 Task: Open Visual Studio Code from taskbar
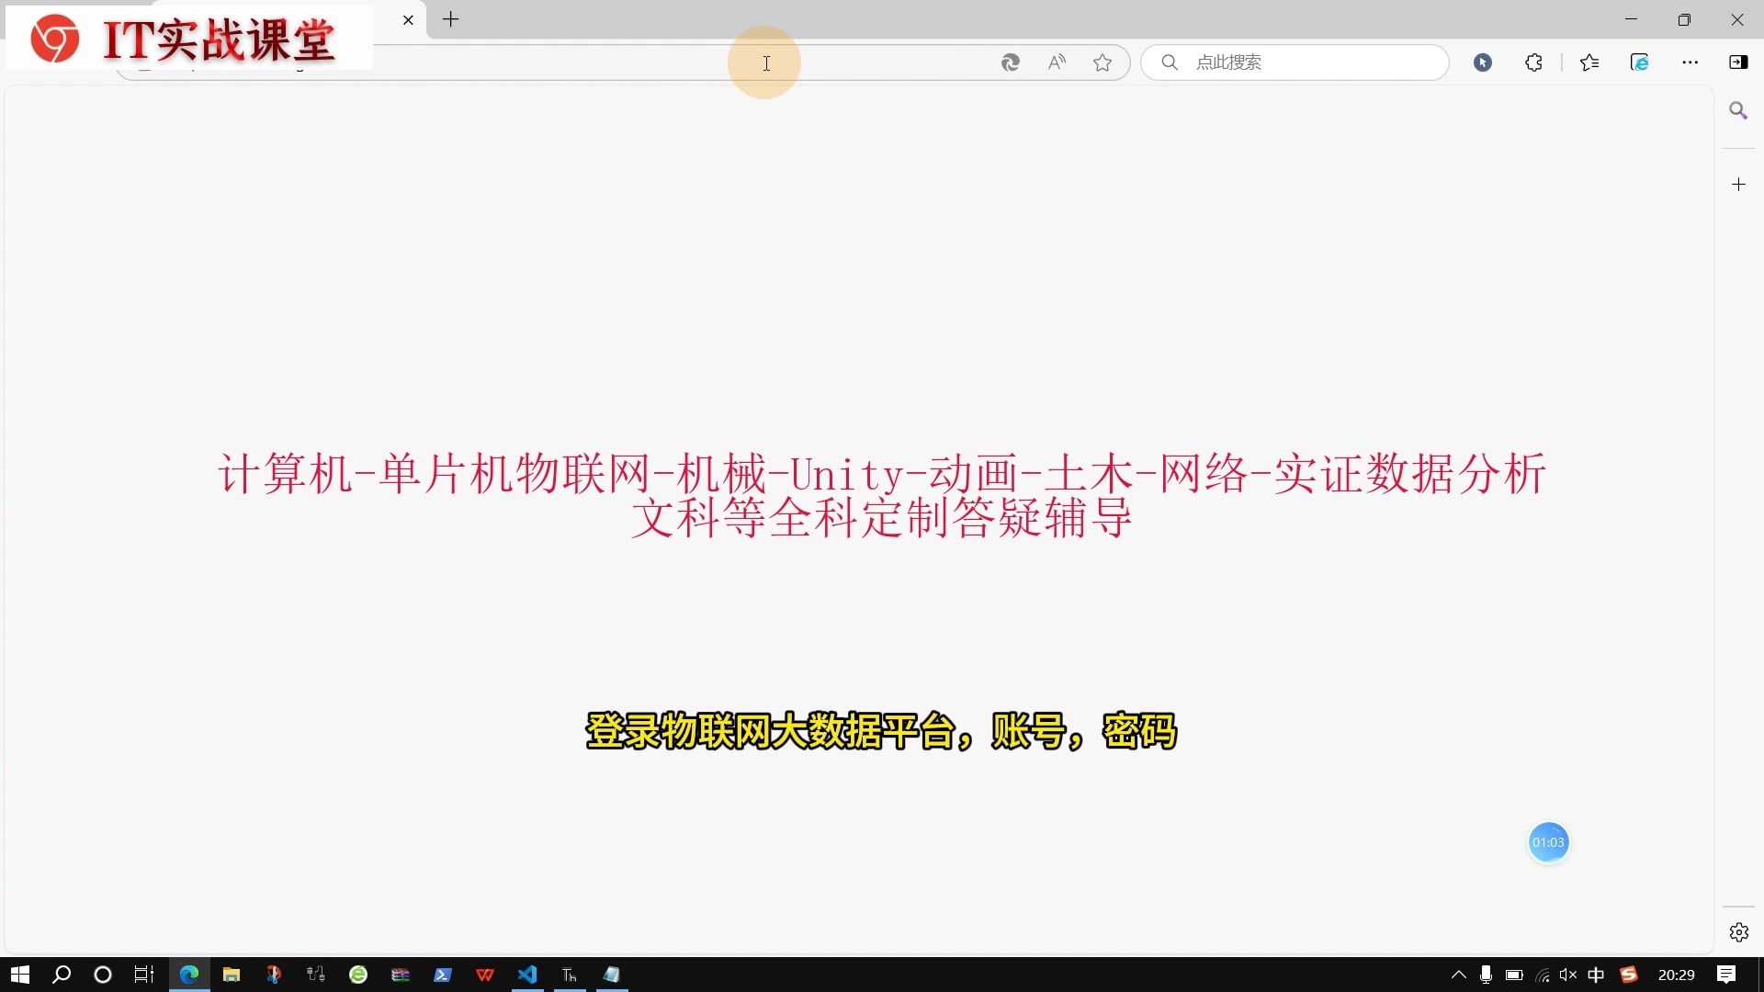pyautogui.click(x=527, y=975)
